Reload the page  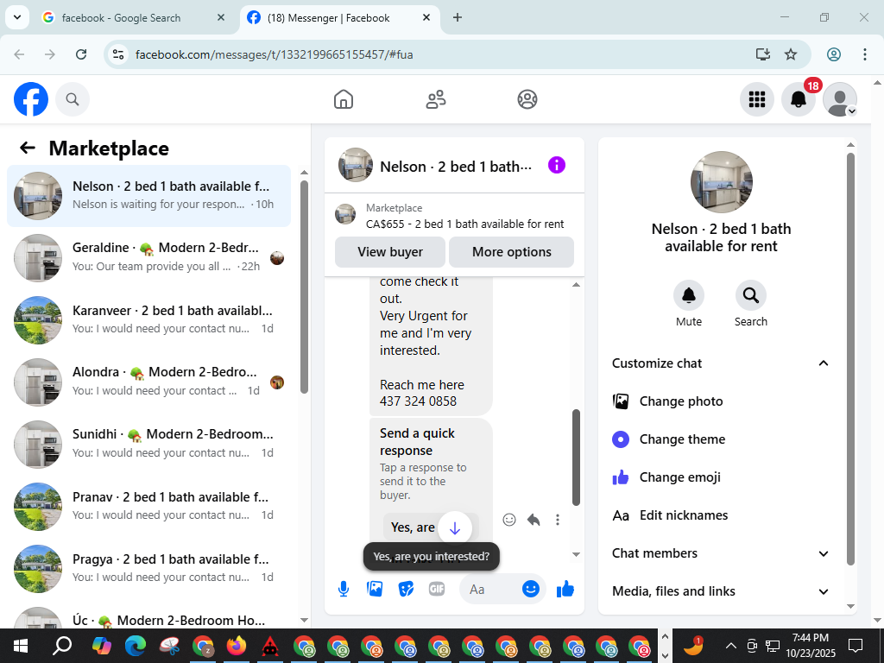point(81,54)
